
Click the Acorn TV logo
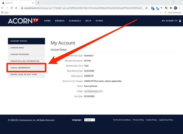point(23,21)
